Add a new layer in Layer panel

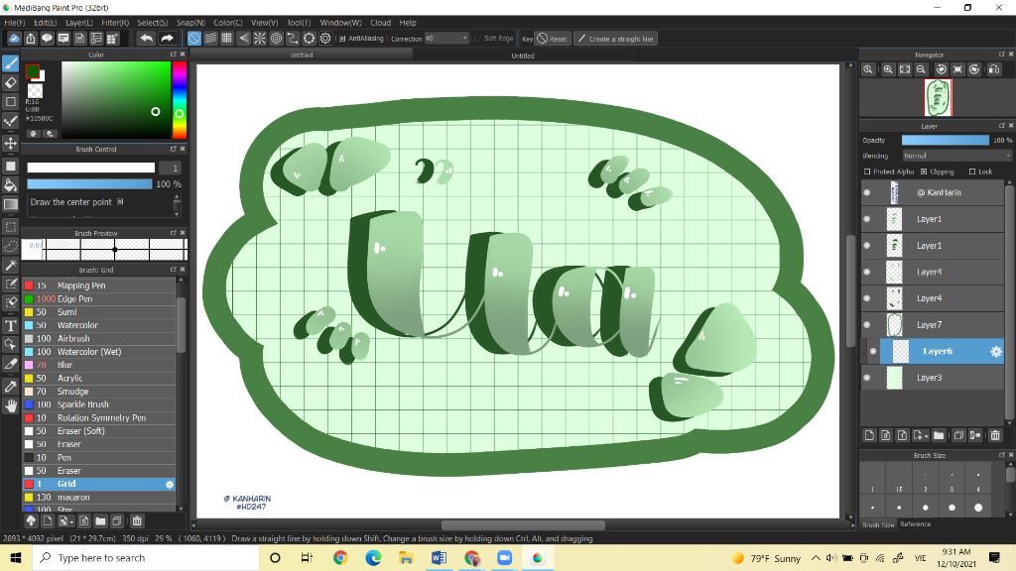[x=869, y=435]
